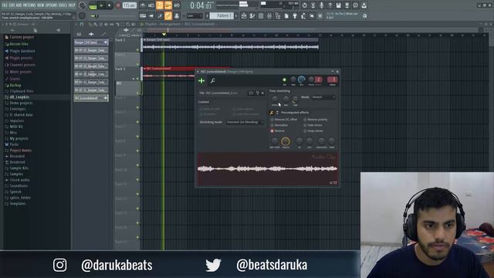494x278 pixels.
Task: Toggle Reverse polarity option
Action: click(316, 120)
